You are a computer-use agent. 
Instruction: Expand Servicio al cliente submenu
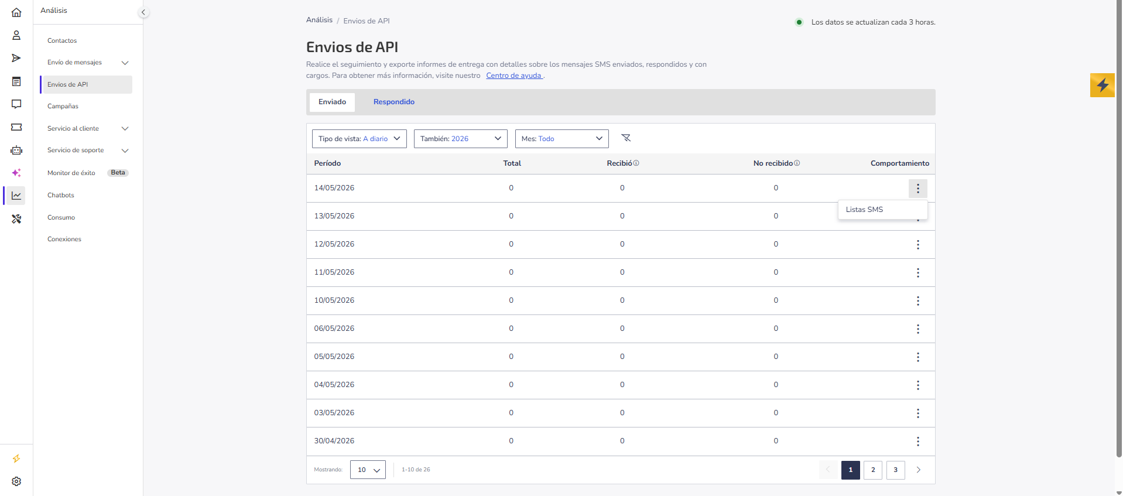tap(125, 129)
